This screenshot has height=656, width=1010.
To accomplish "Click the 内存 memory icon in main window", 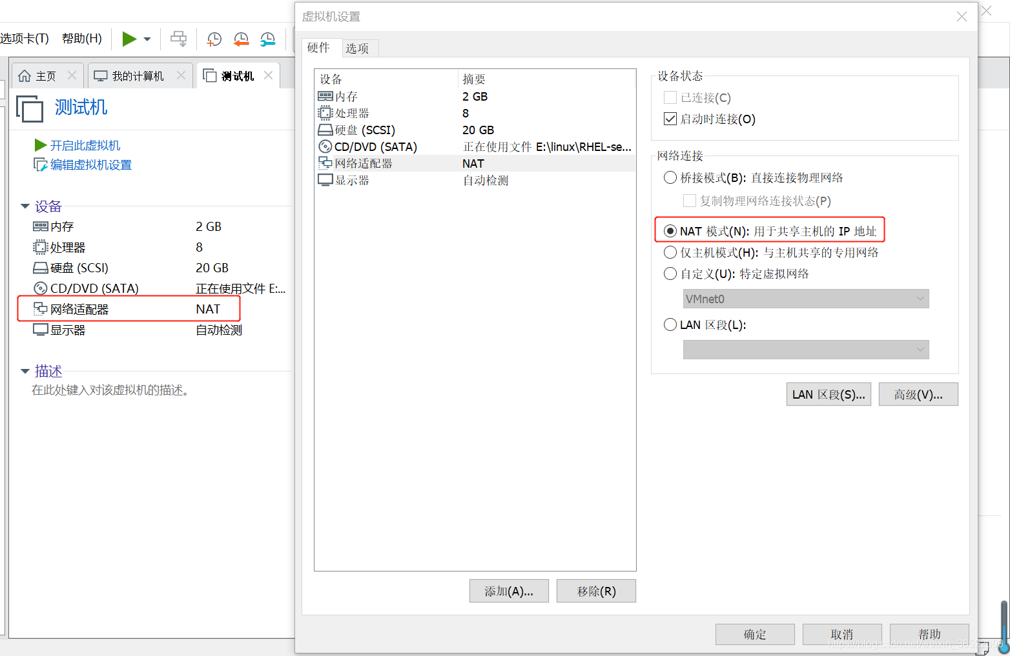I will click(40, 226).
